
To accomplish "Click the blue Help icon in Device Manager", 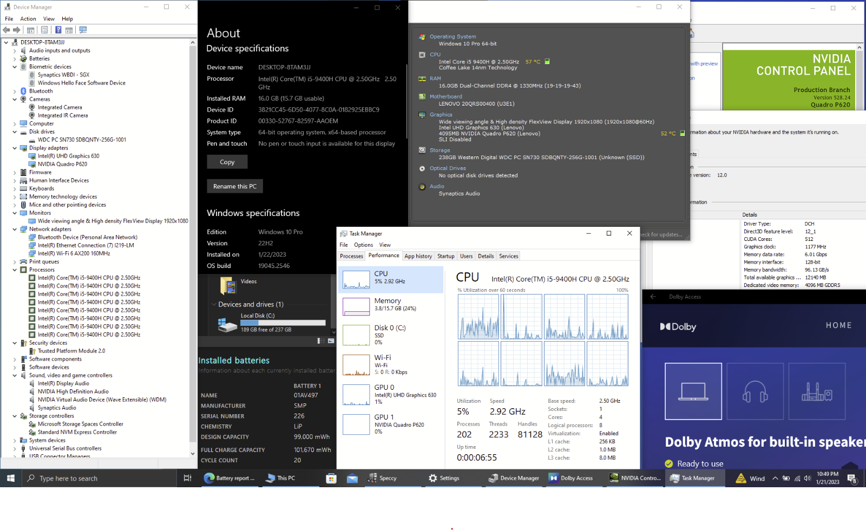I will coord(58,30).
